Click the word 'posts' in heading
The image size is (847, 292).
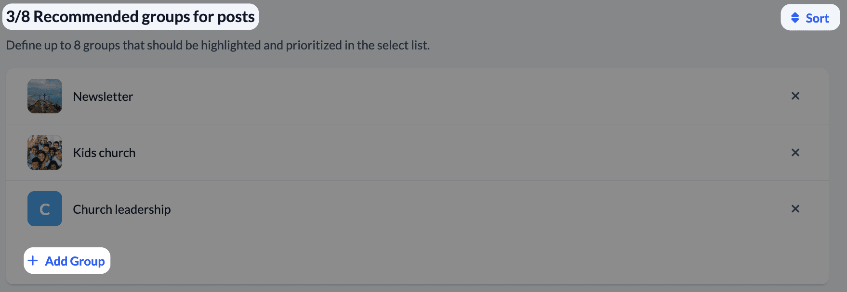(x=236, y=17)
